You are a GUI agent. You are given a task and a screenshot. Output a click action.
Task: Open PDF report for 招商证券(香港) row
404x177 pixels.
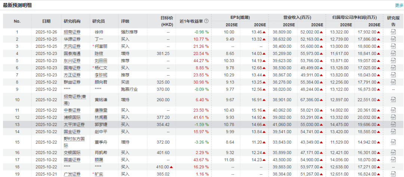[x=393, y=100]
